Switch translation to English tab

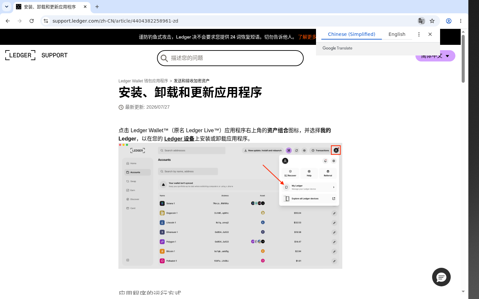point(397,34)
